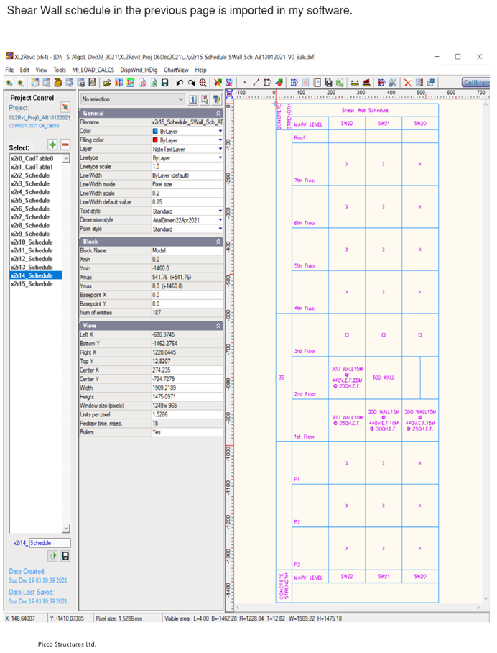Click the blue Color swatch

click(x=155, y=132)
